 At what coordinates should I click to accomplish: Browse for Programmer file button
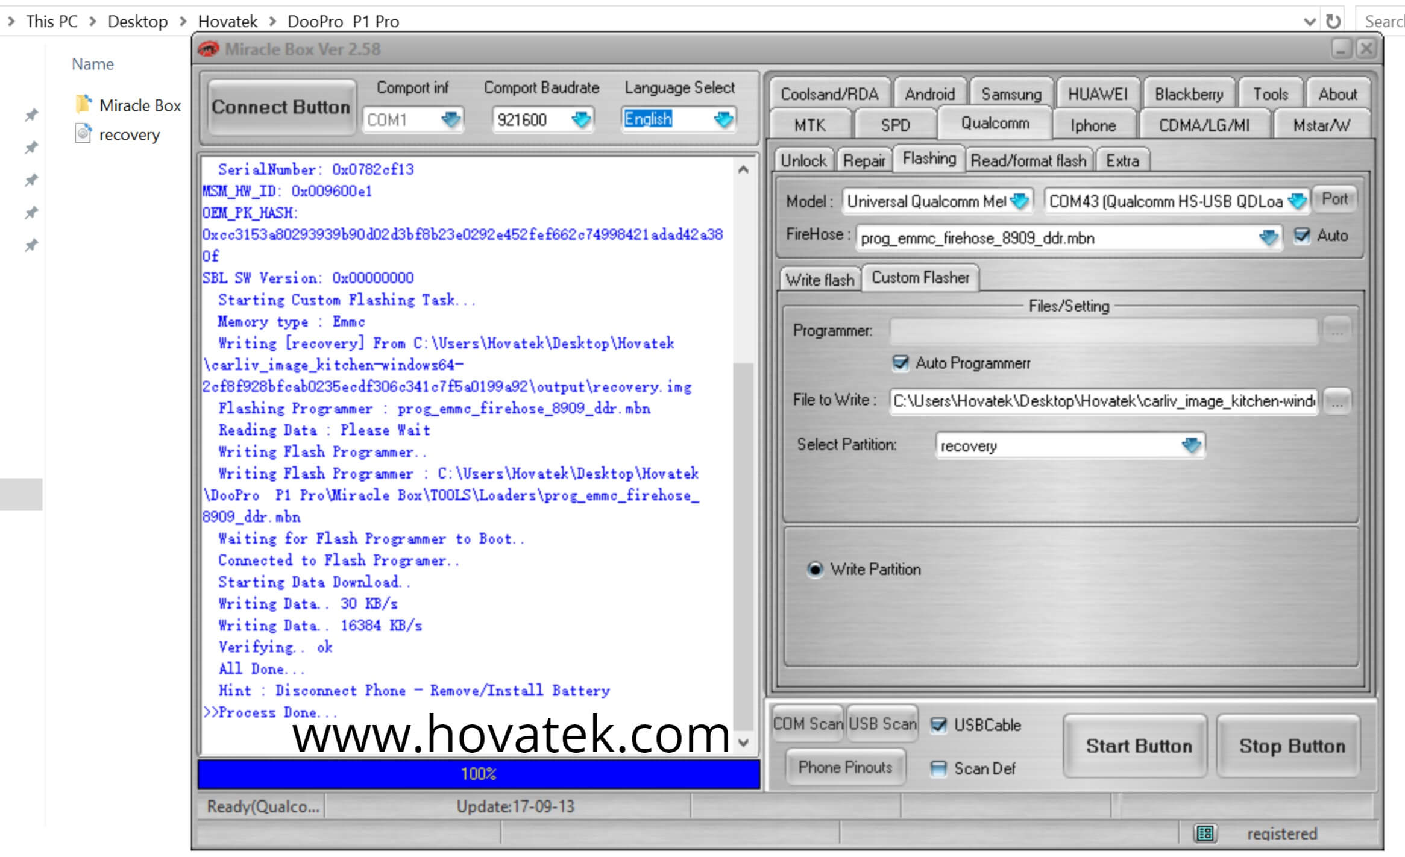(x=1336, y=331)
